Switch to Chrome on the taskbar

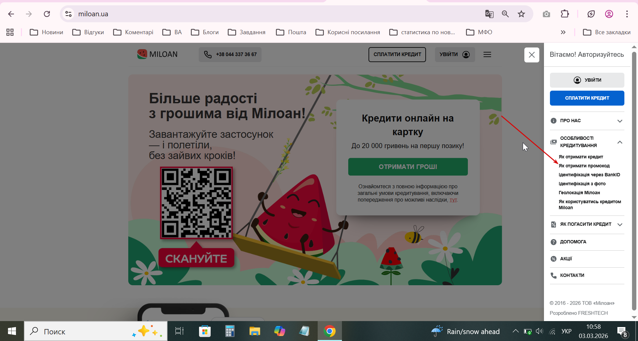click(330, 331)
